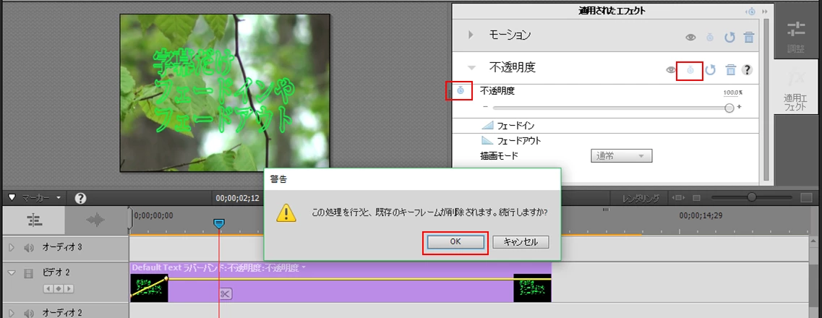Mute the オーディオ 2 track speaker
The height and width of the screenshot is (318, 822).
29,313
